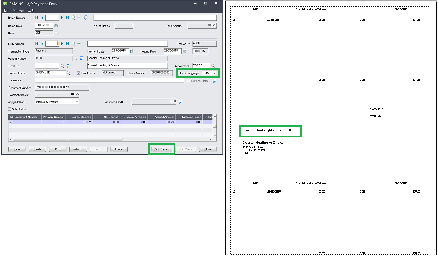Click the grid's vertical scrollbar thumb
This screenshot has width=438, height=256.
pyautogui.click(x=215, y=126)
